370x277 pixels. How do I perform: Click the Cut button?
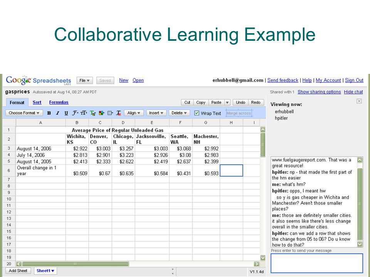[187, 102]
